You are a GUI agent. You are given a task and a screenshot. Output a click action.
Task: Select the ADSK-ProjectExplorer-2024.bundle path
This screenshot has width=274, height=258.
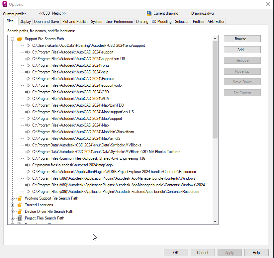pyautogui.click(x=114, y=172)
